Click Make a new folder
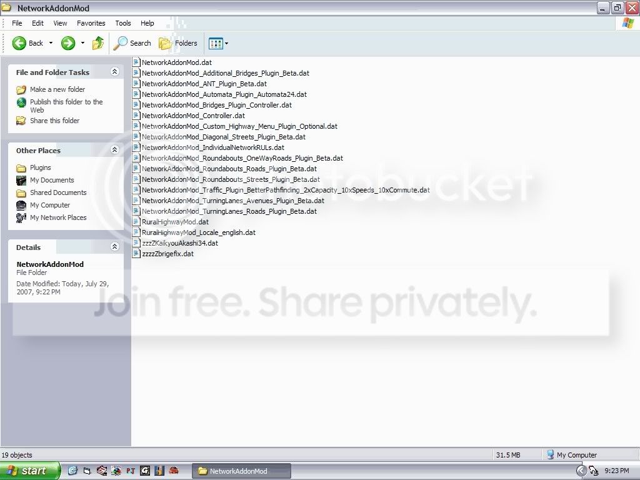 57,89
